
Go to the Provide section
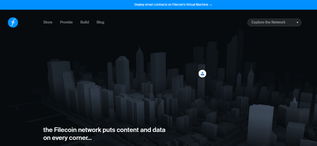point(66,22)
